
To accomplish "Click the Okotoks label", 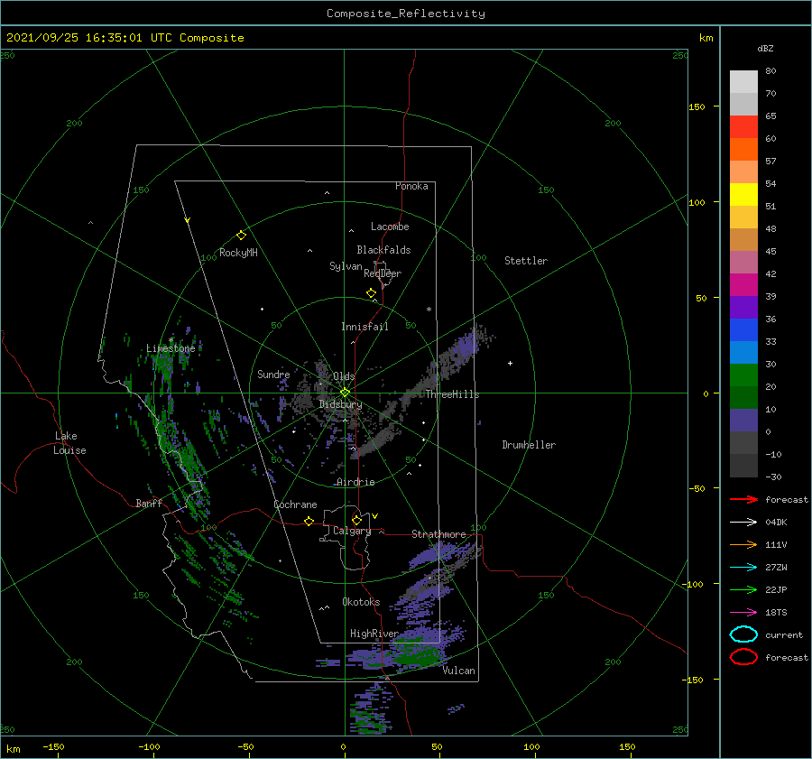I will click(x=361, y=602).
